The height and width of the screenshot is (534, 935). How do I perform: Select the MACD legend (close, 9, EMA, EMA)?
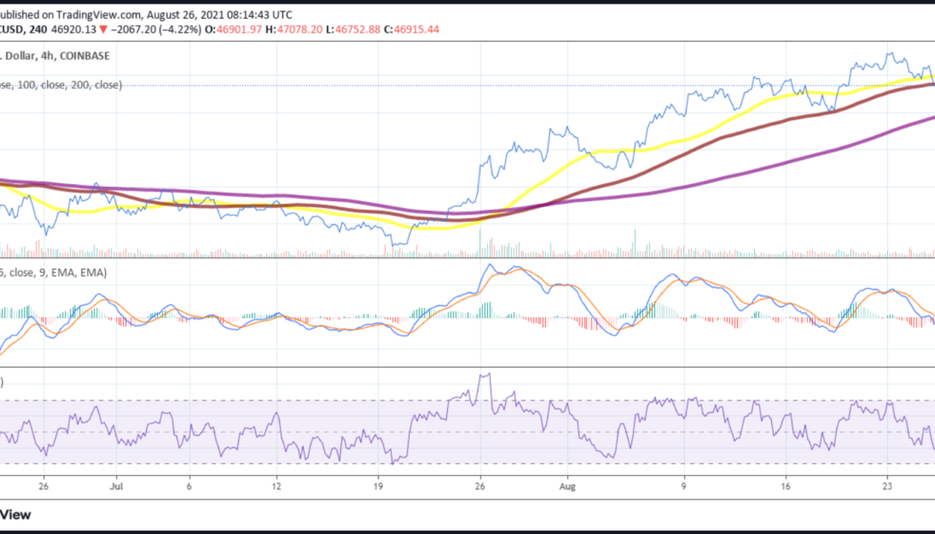coord(53,272)
